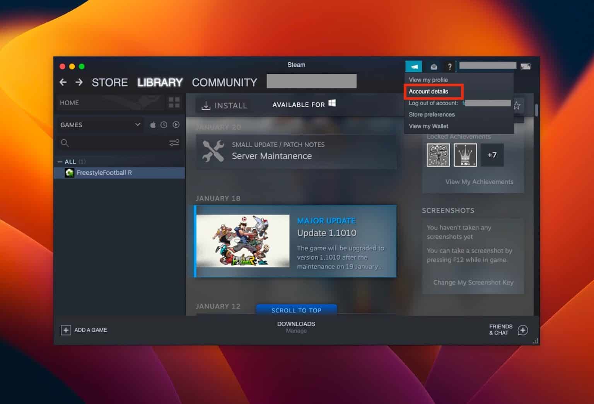Open the Update 1.1010 artwork thumbnail
This screenshot has width=594, height=404.
tap(243, 241)
